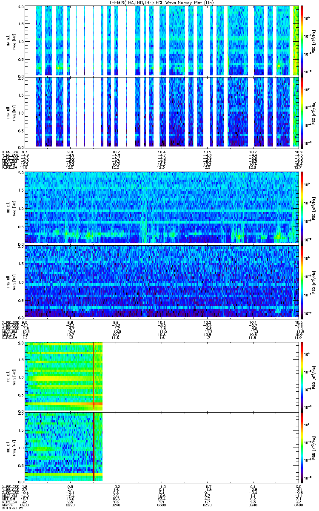
Task: Select the THD B-perpendicular axis label
Action: [x=9, y=207]
